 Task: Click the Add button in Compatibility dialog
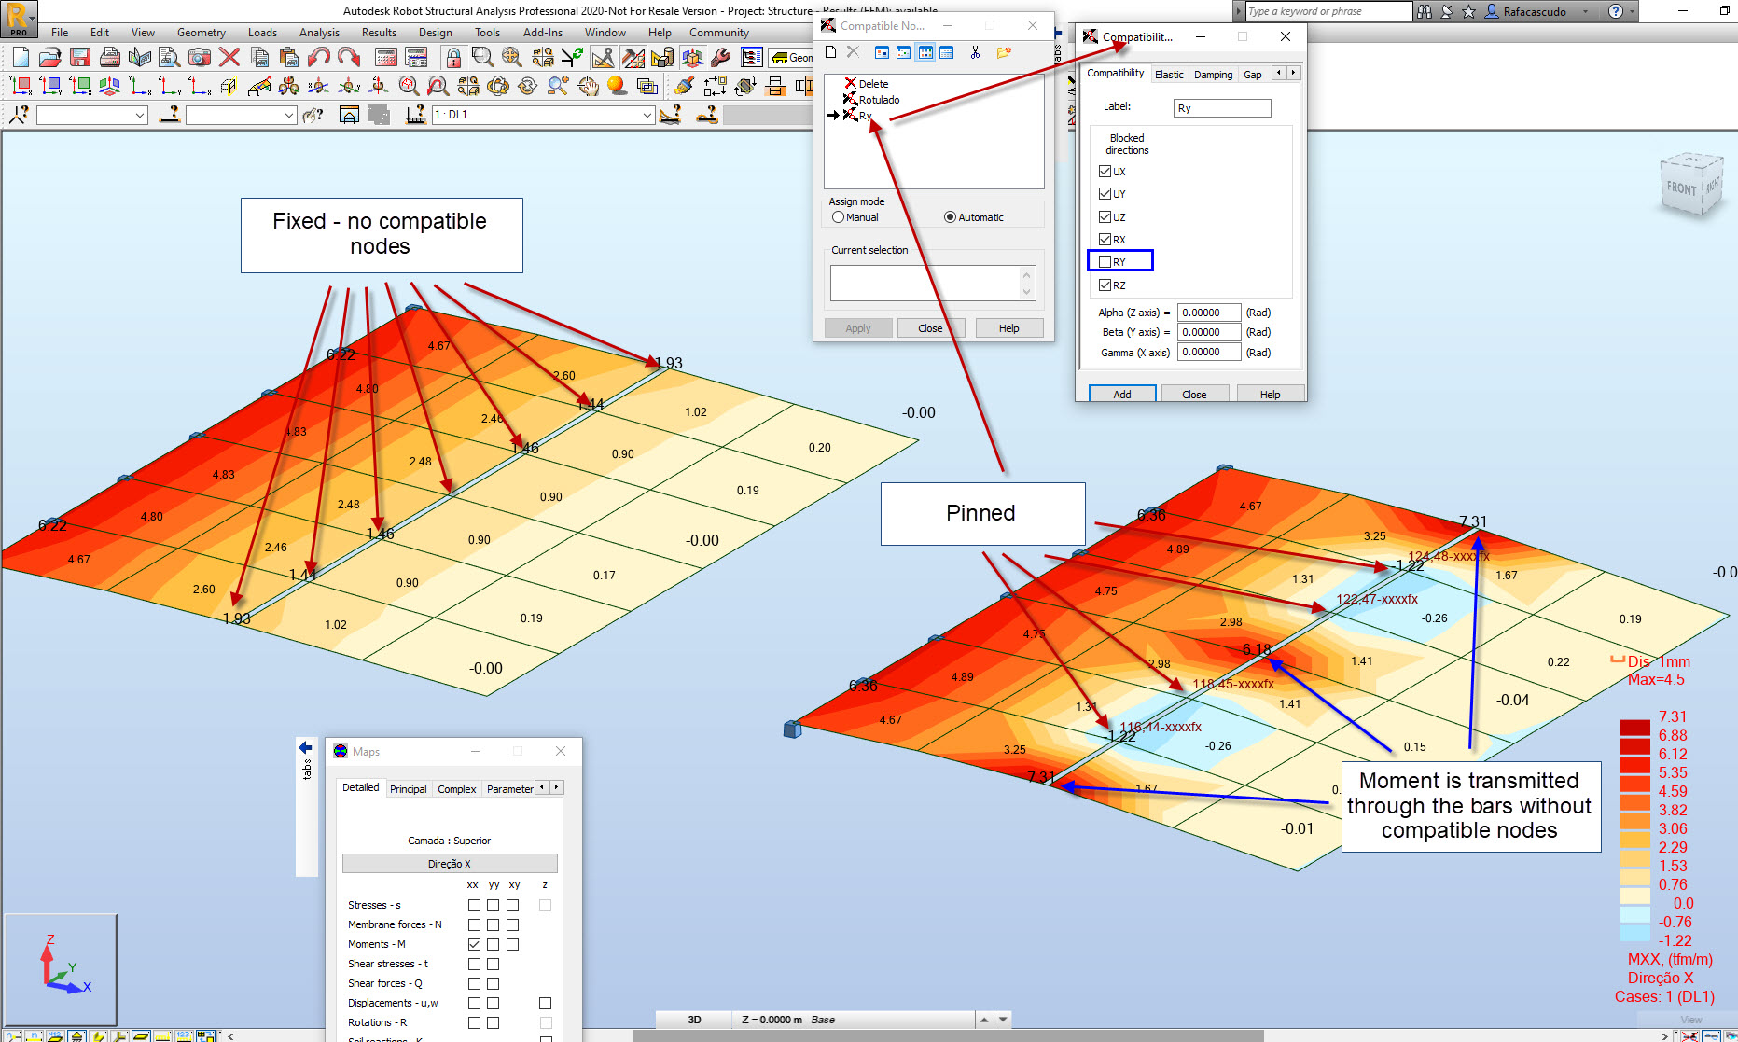[x=1121, y=395]
